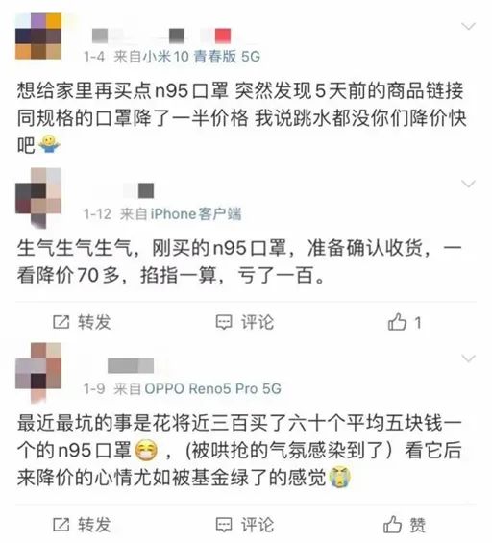Open chevron menu on iPhone客户端 post
Viewport: 492px width, 543px height.
(468, 184)
